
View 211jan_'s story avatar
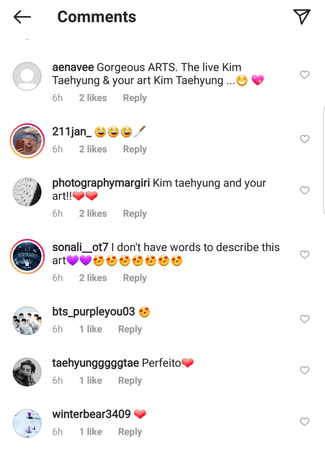(x=27, y=140)
